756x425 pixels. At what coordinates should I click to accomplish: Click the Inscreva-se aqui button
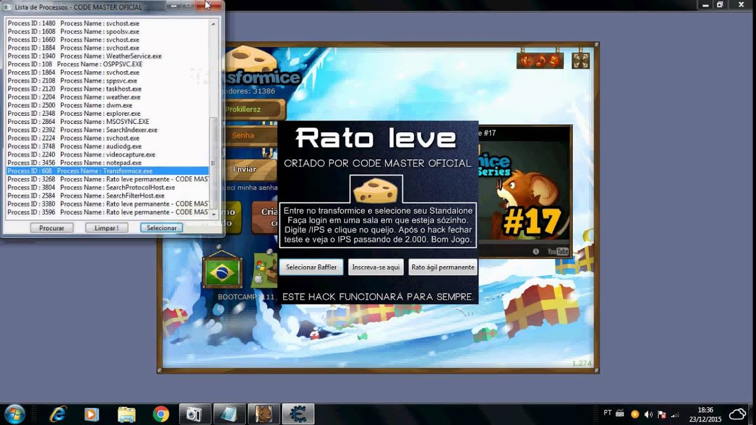[376, 267]
